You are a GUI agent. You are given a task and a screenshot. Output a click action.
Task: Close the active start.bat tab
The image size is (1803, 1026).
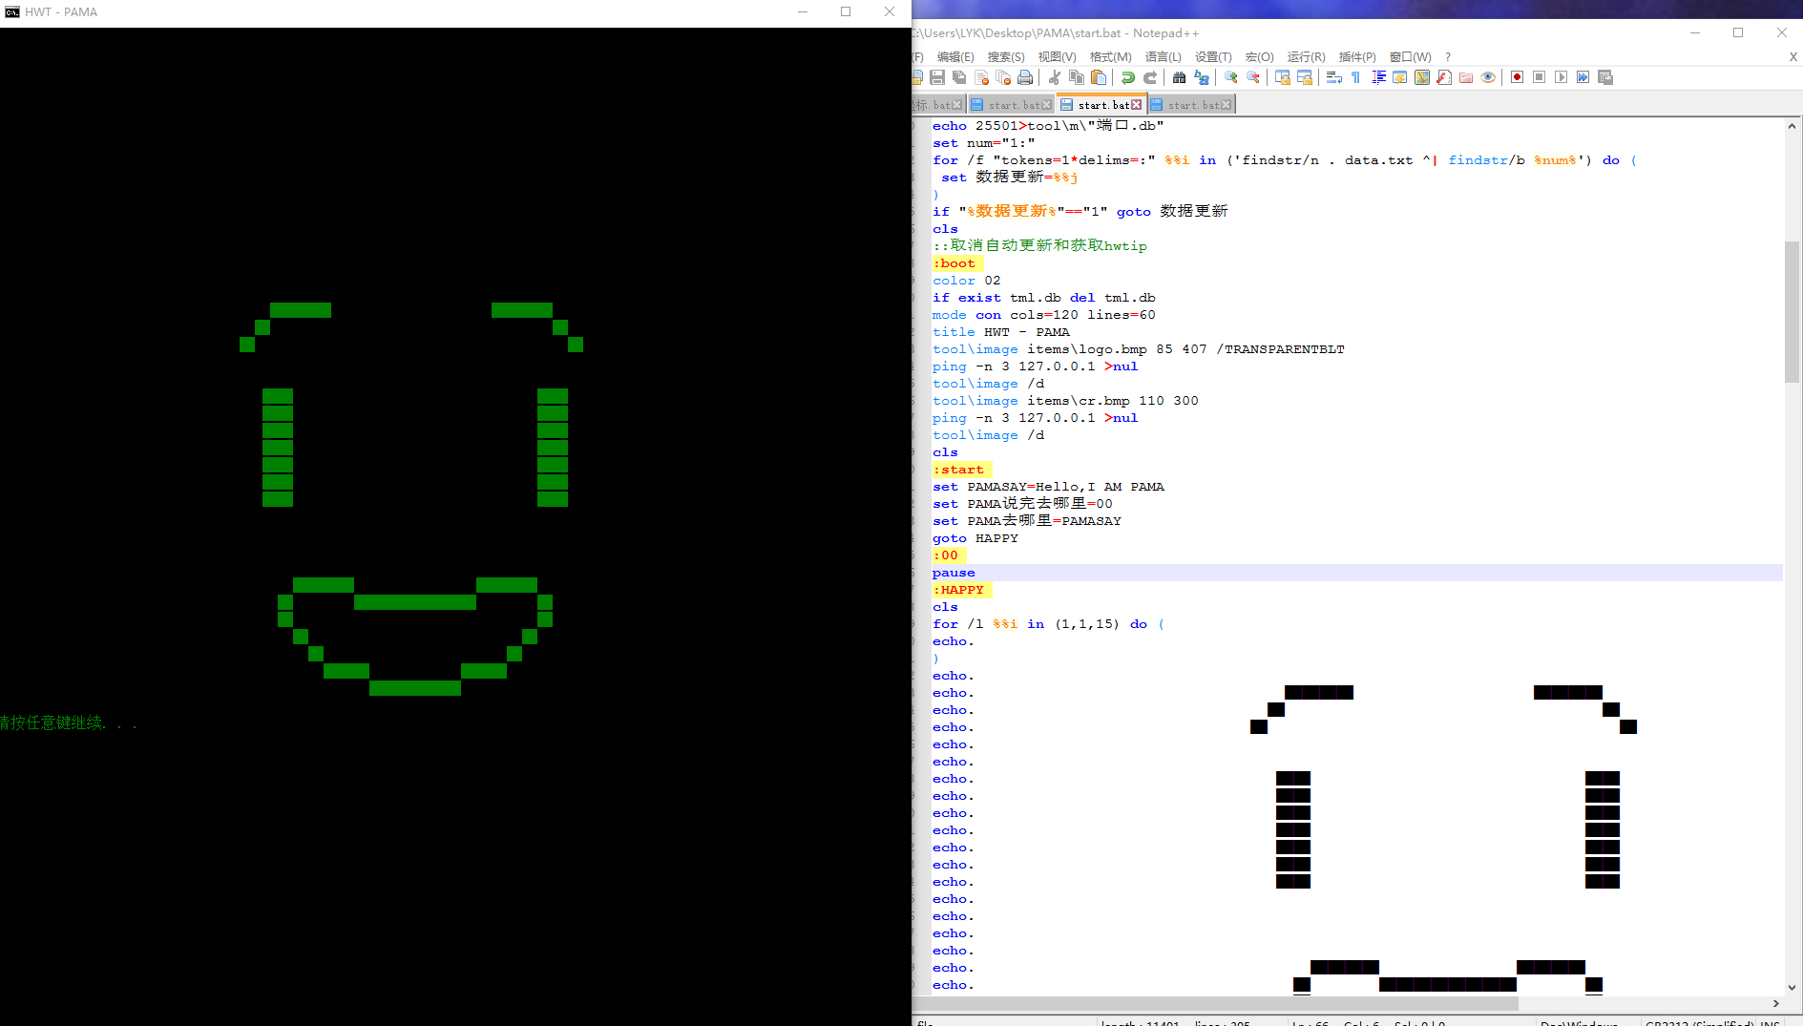point(1137,105)
